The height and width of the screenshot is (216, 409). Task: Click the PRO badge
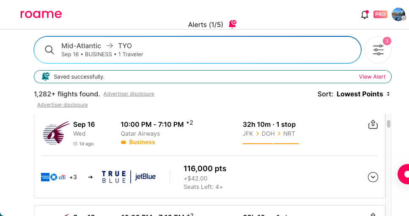click(380, 14)
